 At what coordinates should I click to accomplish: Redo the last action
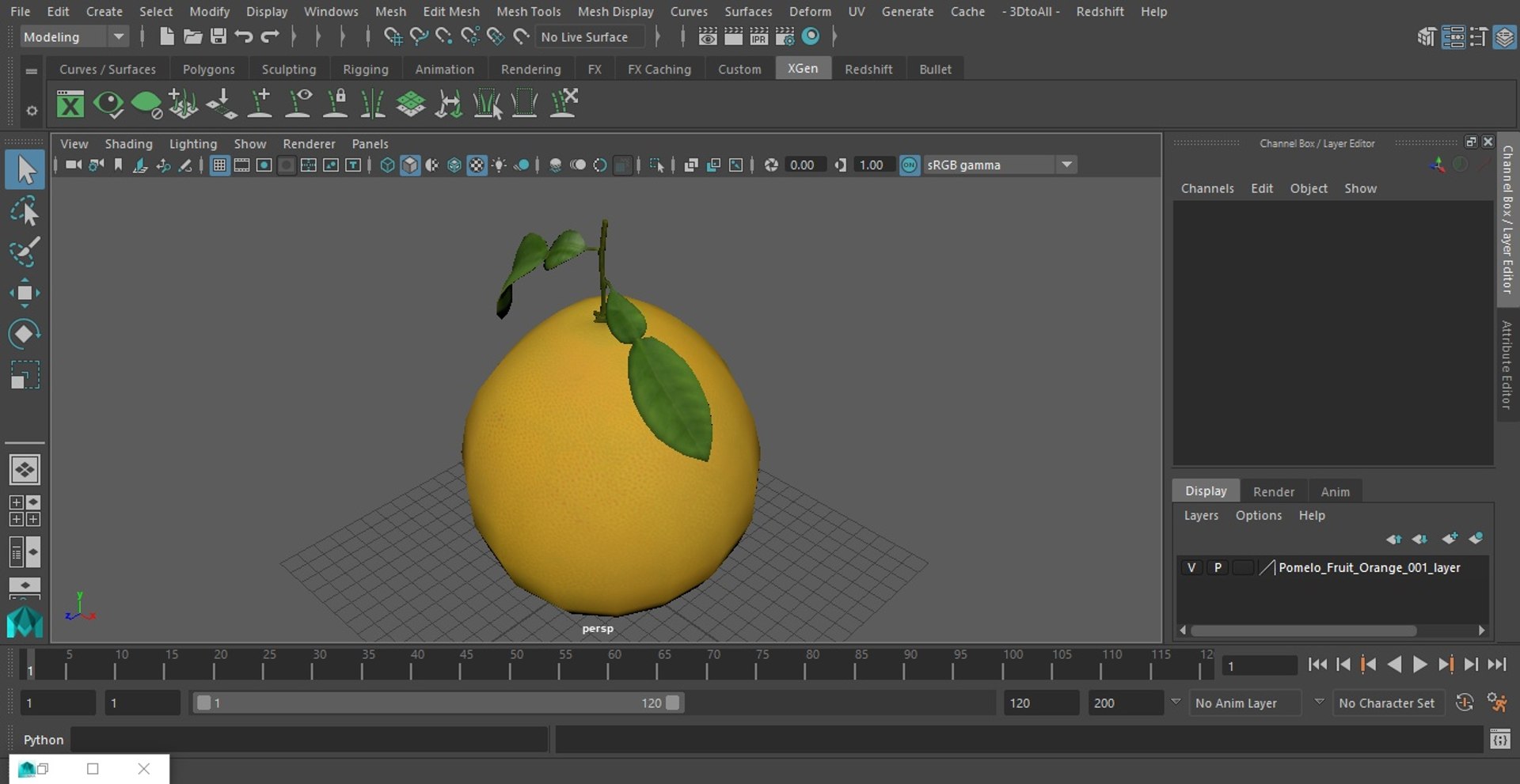point(270,36)
